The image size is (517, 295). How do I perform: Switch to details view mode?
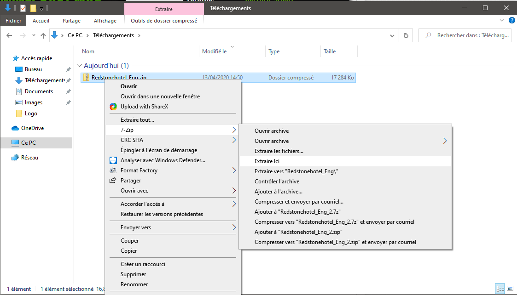coord(500,289)
